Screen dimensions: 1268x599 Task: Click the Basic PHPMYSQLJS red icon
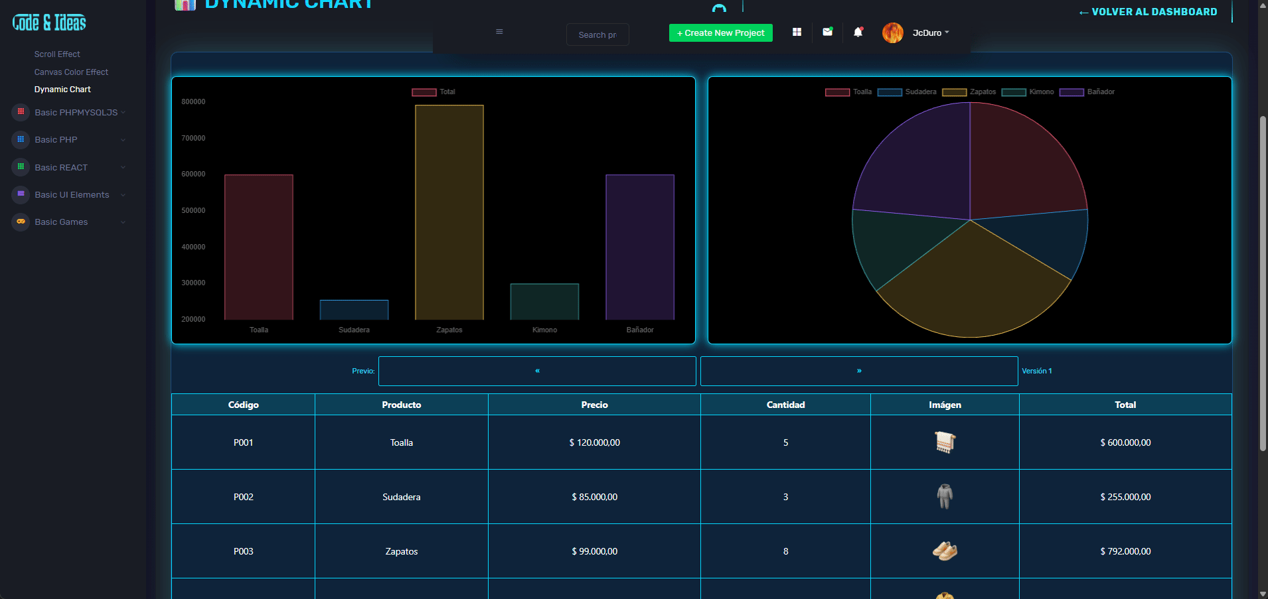[x=21, y=112]
